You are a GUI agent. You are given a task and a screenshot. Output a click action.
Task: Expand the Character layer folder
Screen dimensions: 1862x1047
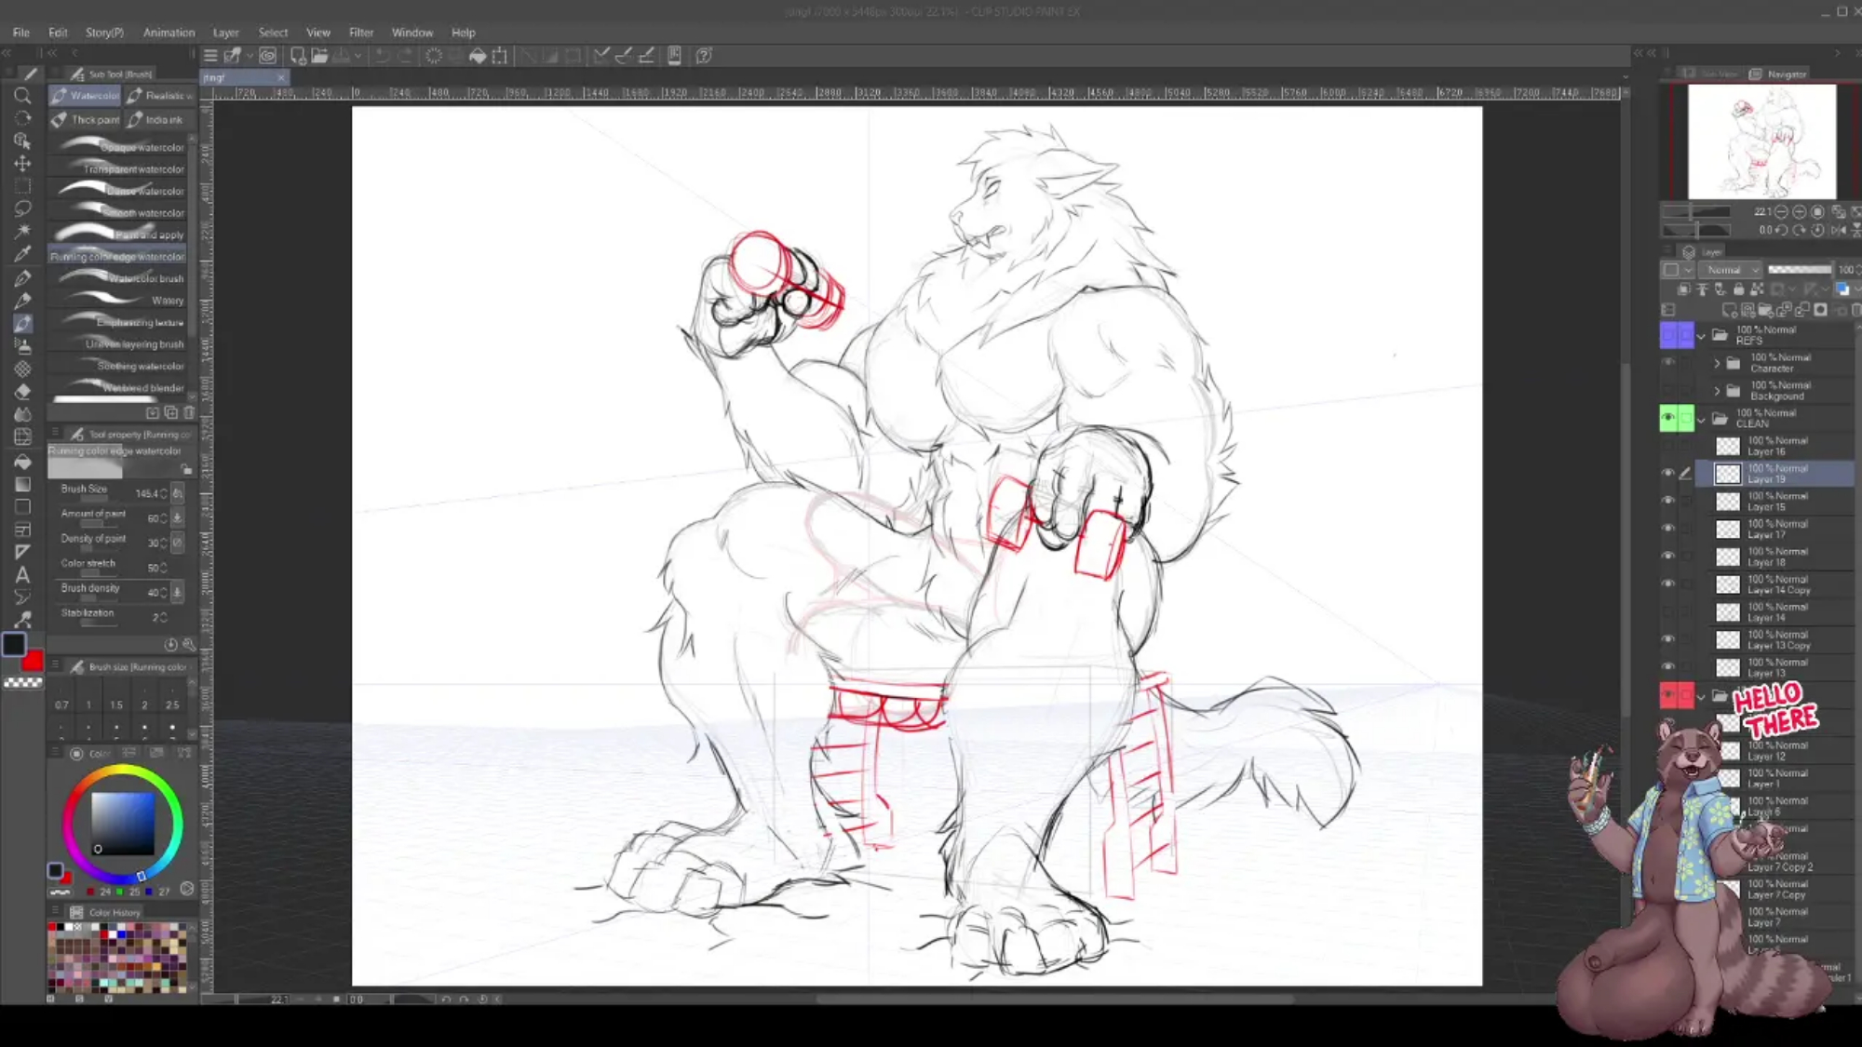[1717, 363]
